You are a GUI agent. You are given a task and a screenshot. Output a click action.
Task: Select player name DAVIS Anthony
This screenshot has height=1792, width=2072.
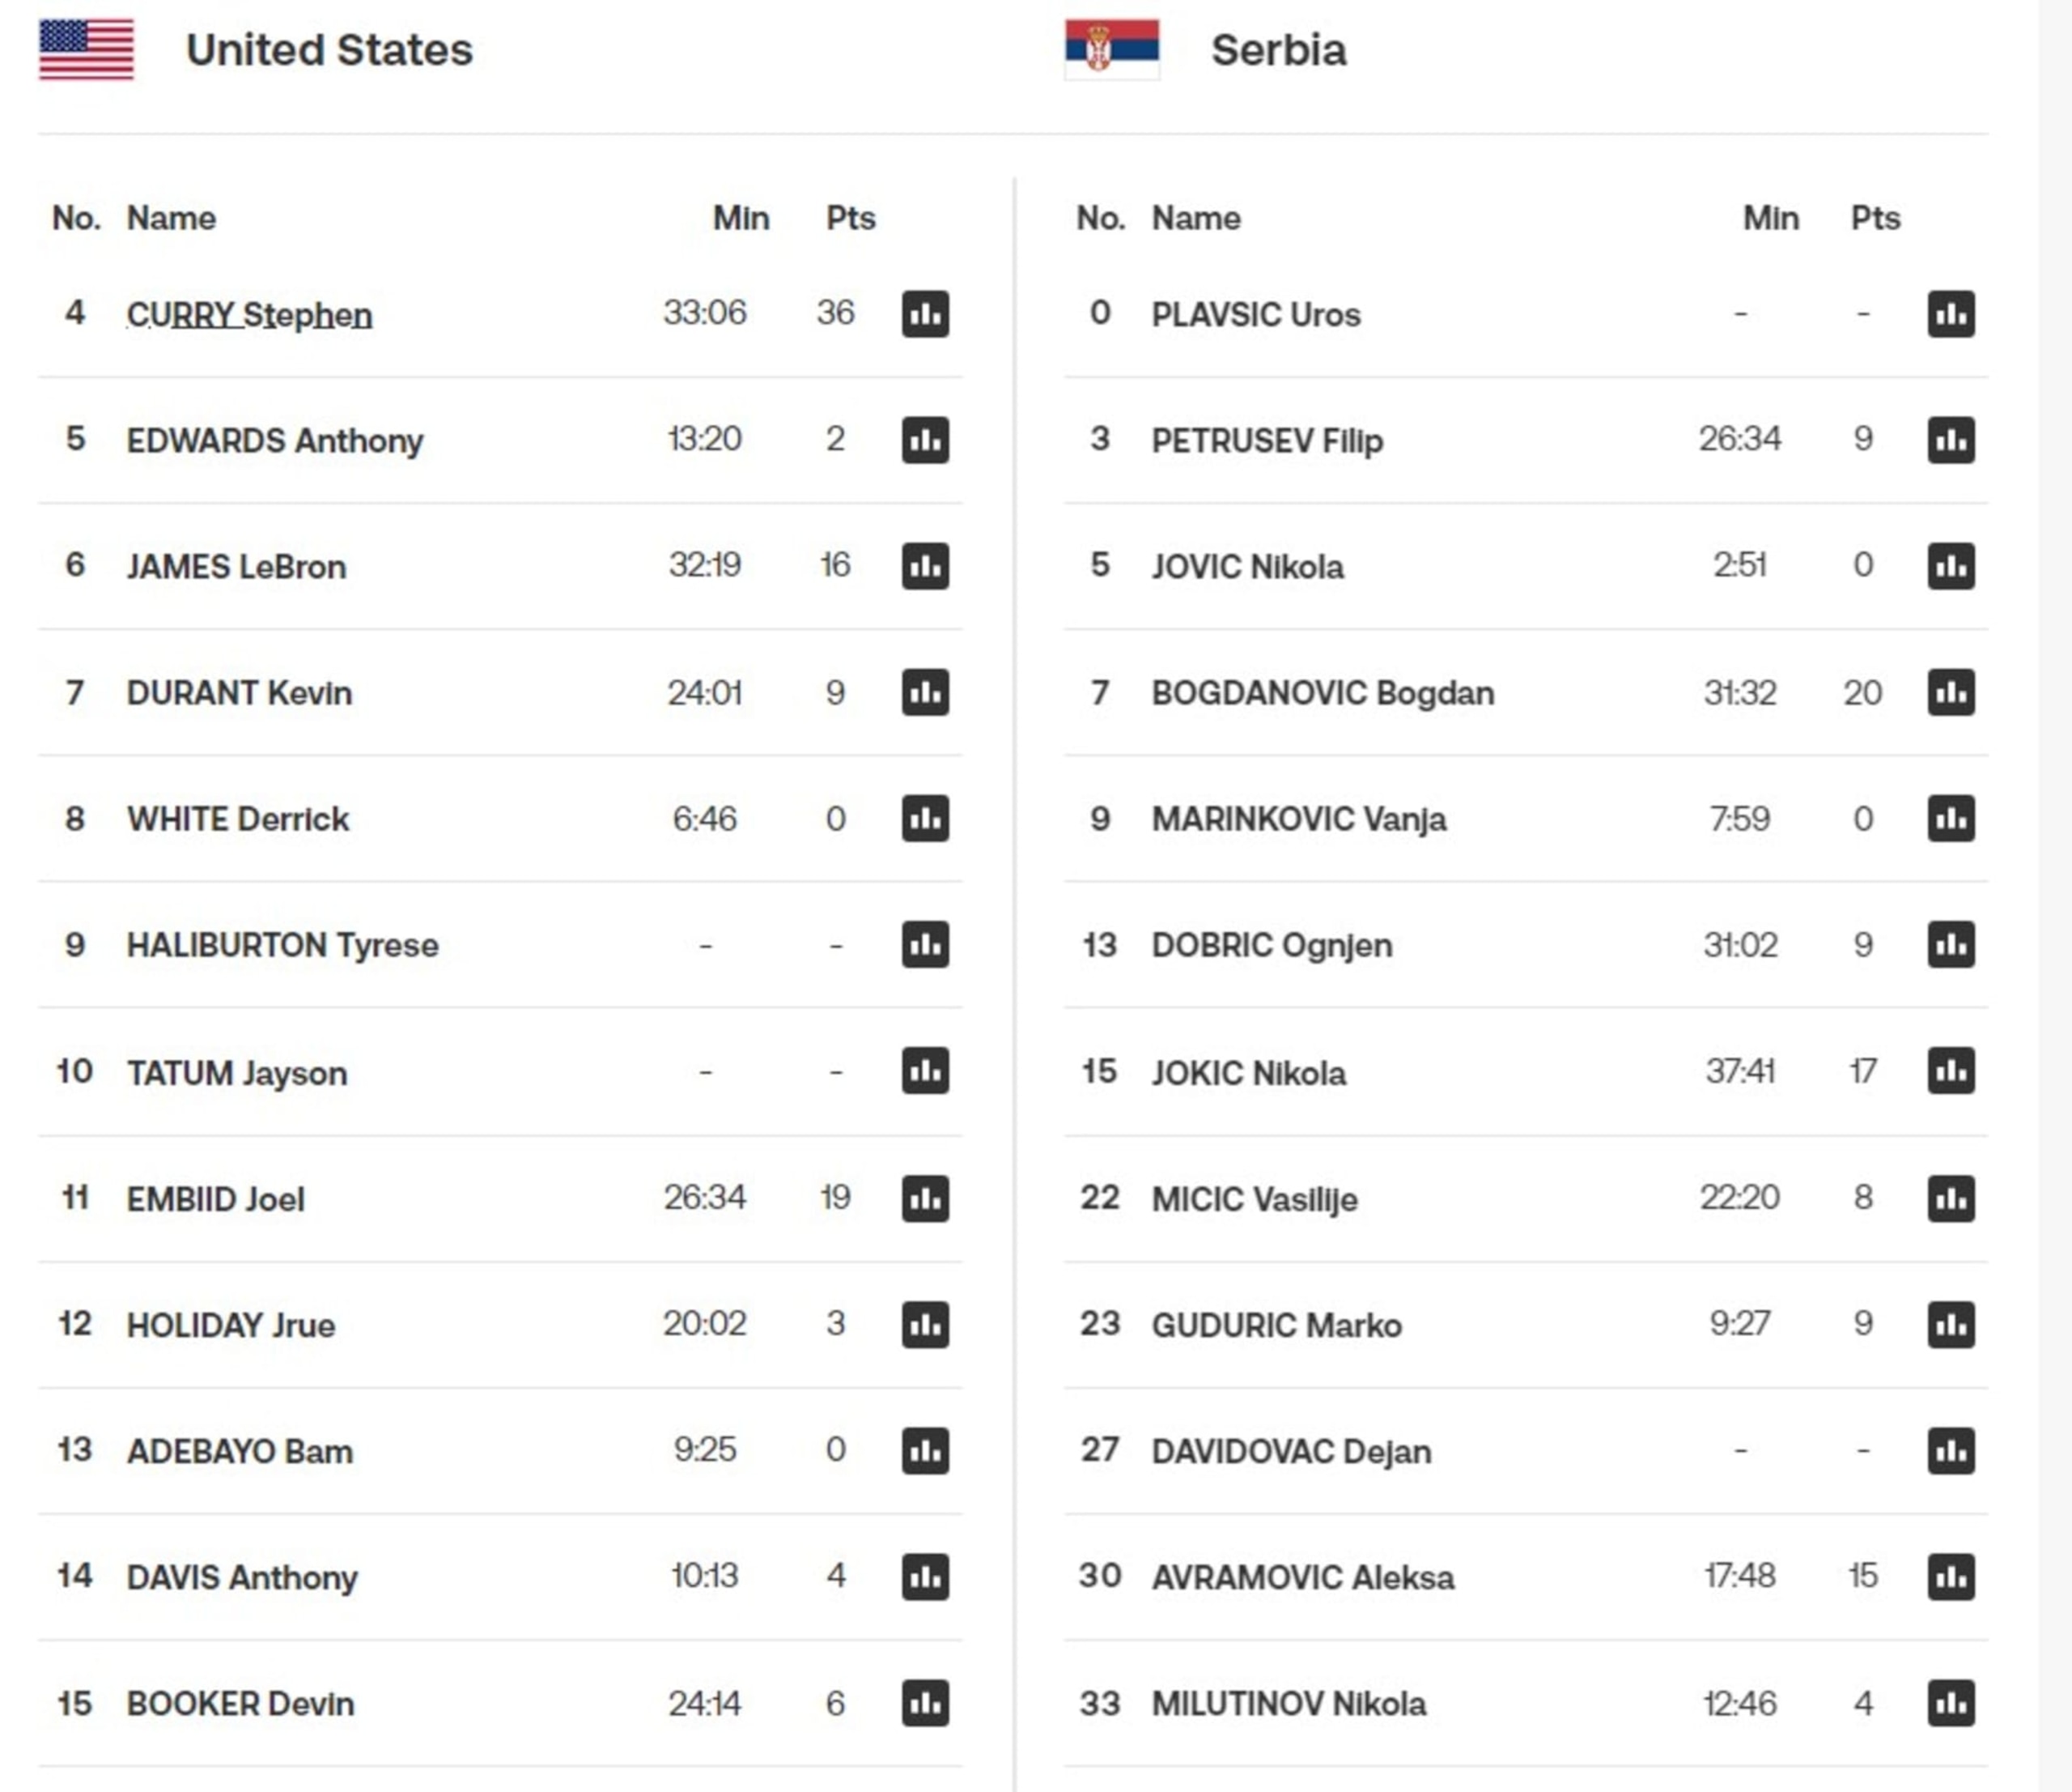coord(242,1578)
